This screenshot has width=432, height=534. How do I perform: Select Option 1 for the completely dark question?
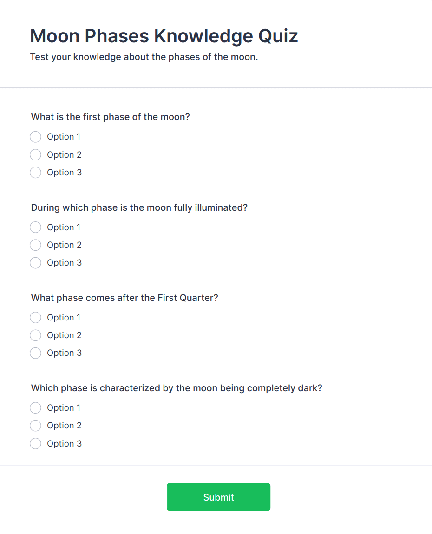pos(35,407)
